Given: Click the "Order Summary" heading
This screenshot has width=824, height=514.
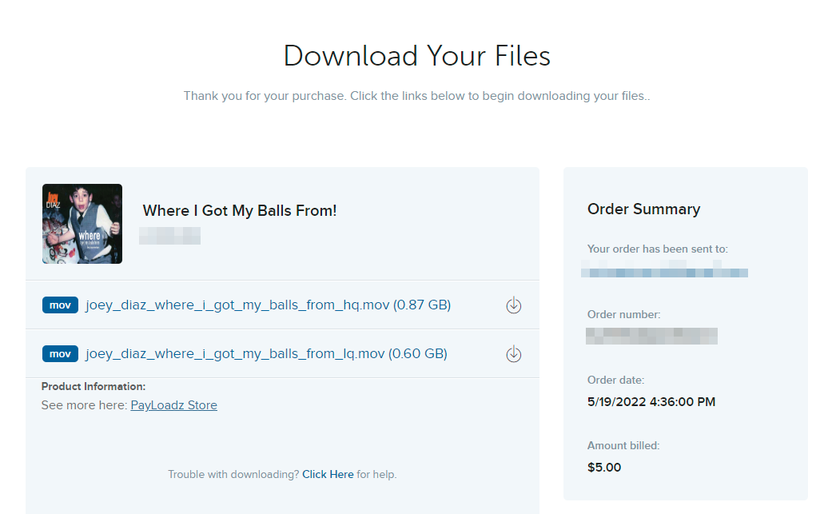Looking at the screenshot, I should (643, 209).
